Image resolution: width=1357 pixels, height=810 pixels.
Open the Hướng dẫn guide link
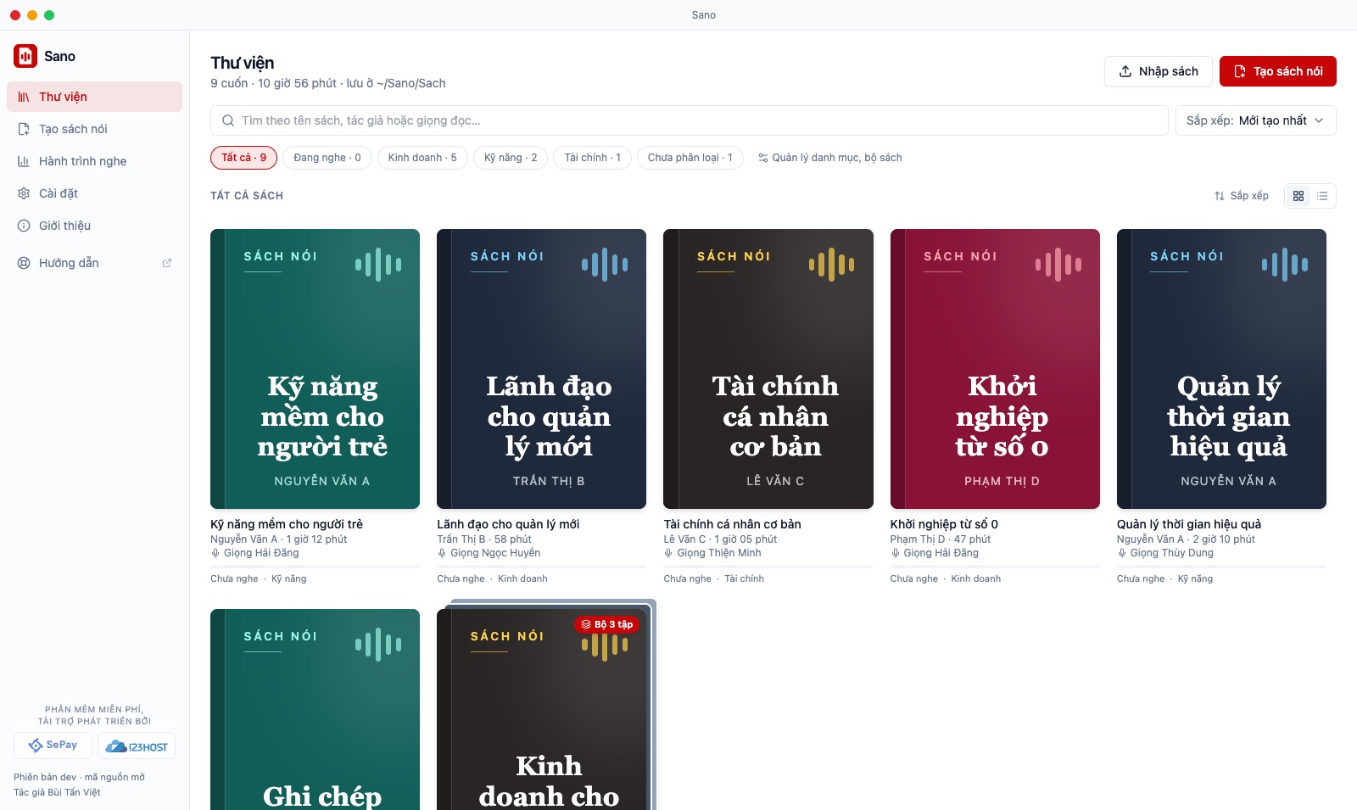click(x=94, y=263)
